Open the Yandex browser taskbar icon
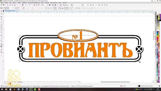Screen dimensions: 161x91 (x=10, y=89)
